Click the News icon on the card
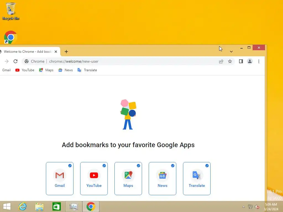The width and height of the screenshot is (283, 212). click(x=163, y=175)
